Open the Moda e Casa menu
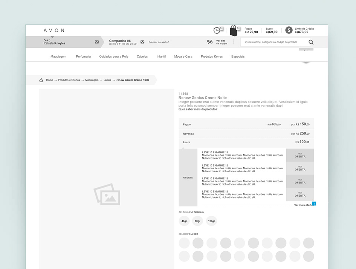 coord(183,57)
